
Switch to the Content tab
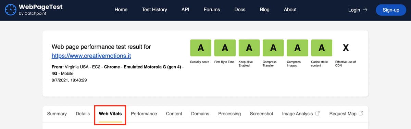coord(174,114)
